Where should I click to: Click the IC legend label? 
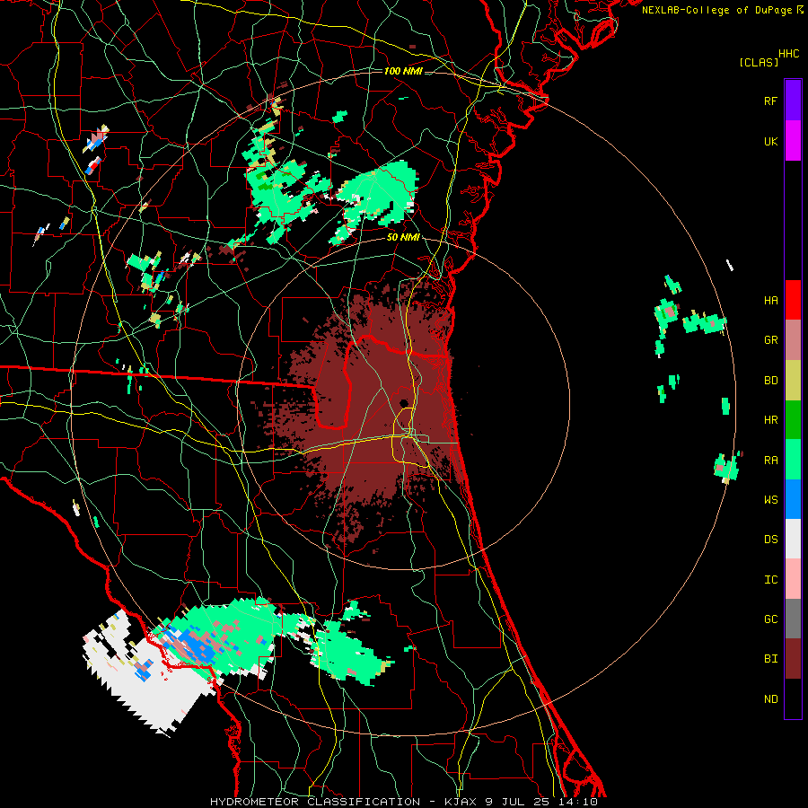pos(770,579)
